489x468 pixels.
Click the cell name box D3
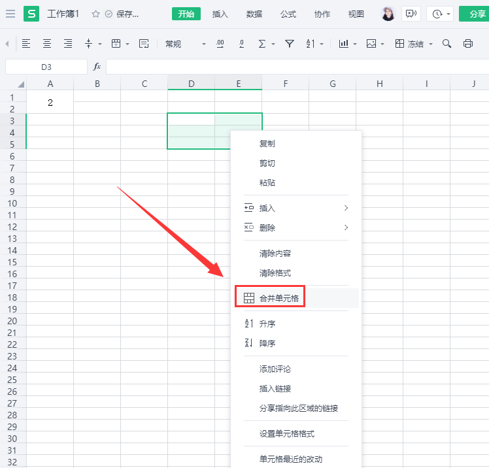pyautogui.click(x=46, y=67)
